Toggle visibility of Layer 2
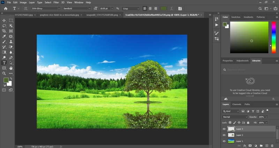This screenshot has height=148, width=279. coord(224,135)
